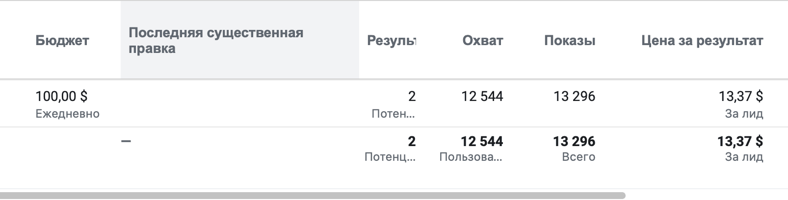This screenshot has height=200, width=788.
Task: Click the 100,00 $ budget value
Action: [x=61, y=96]
